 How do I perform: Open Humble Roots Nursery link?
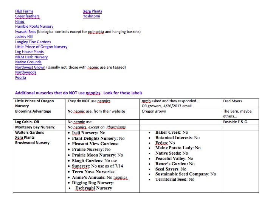coord(34,27)
